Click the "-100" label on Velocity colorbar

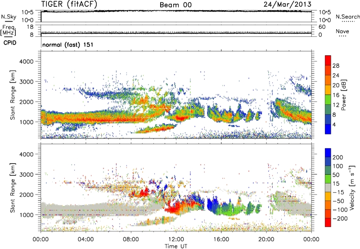340,210
